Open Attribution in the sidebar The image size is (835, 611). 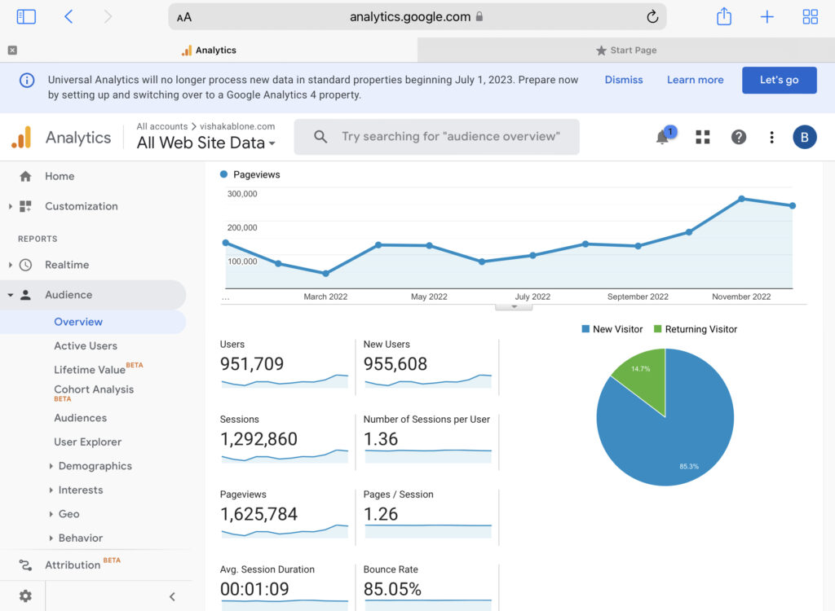click(x=73, y=565)
